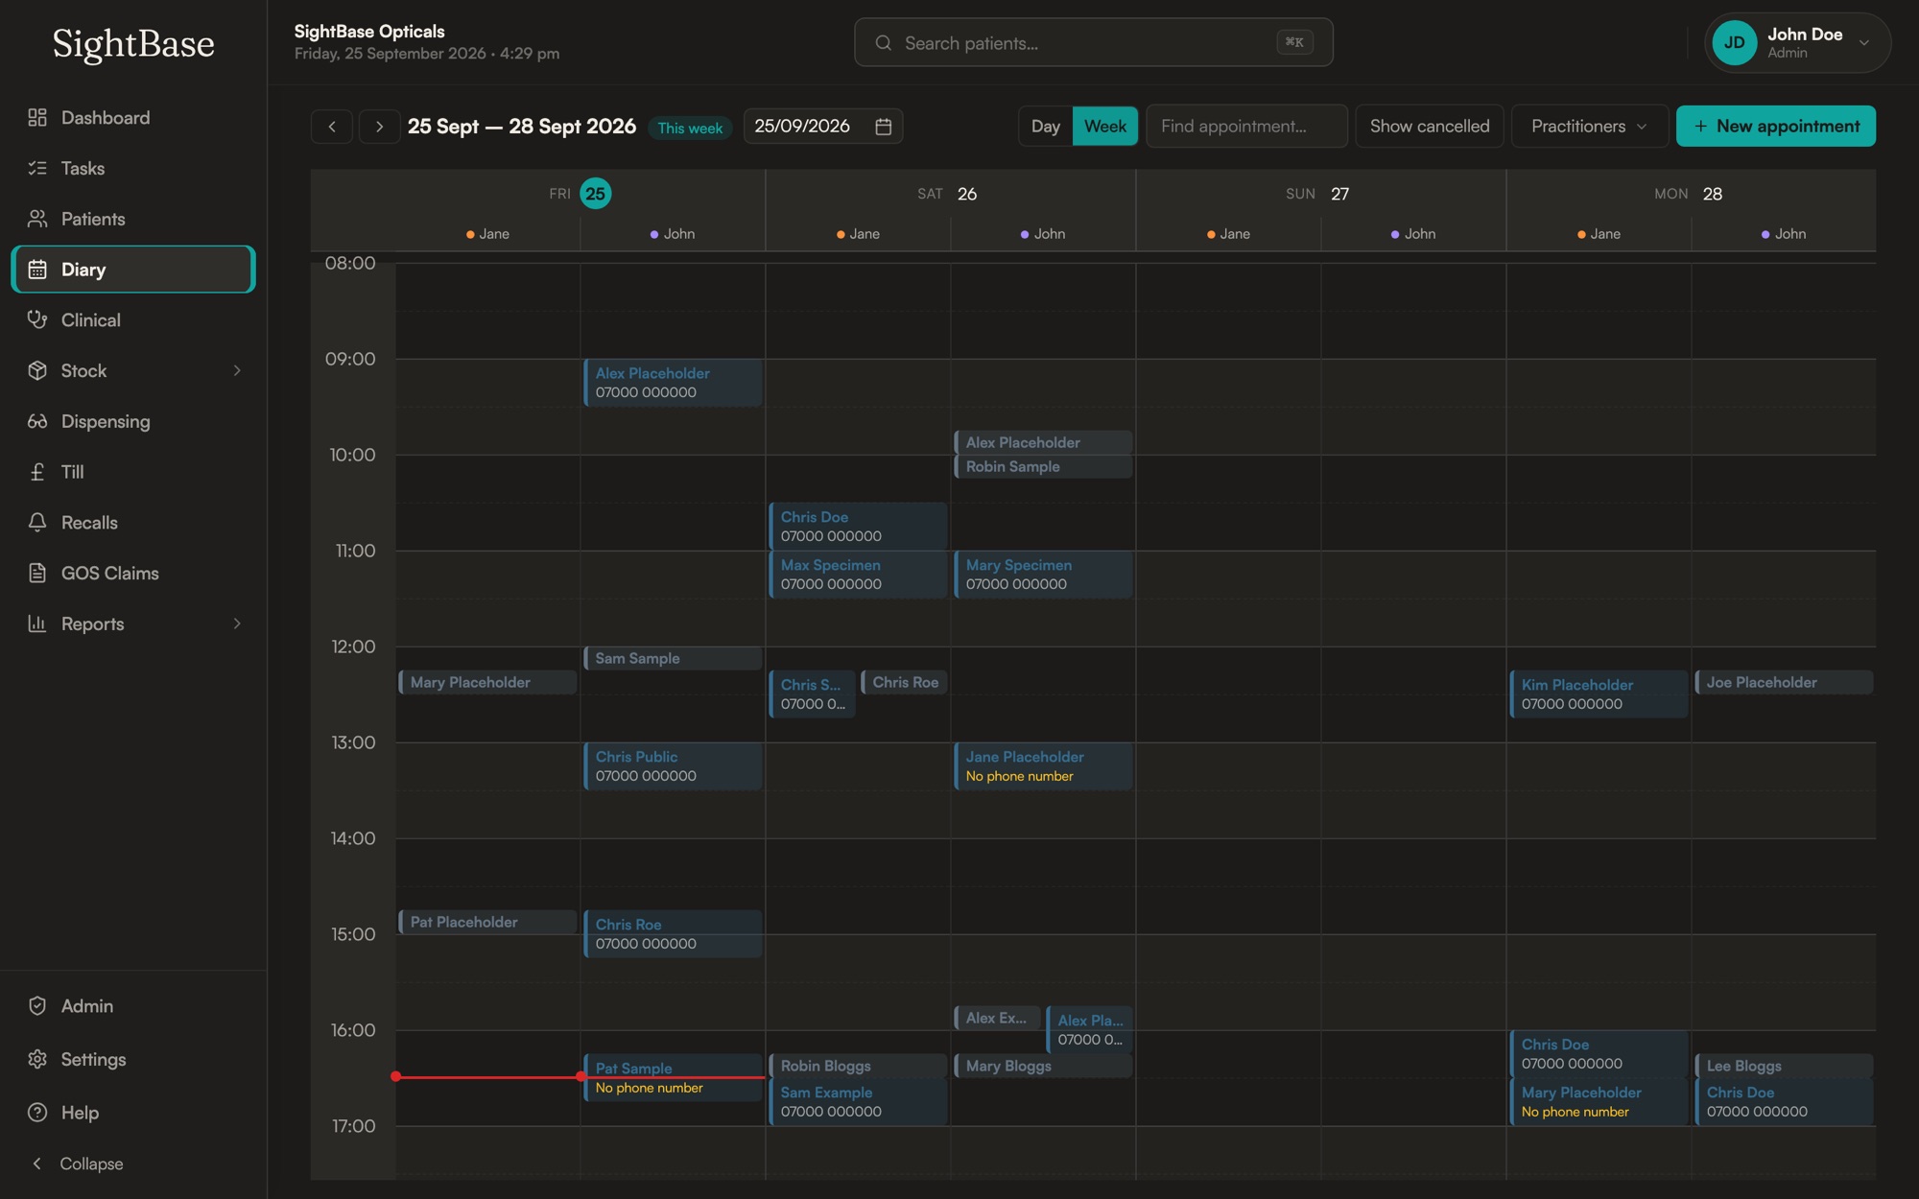
Task: Open the Dispensing glasses icon
Action: click(x=37, y=421)
